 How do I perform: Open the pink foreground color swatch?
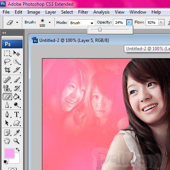point(9,153)
